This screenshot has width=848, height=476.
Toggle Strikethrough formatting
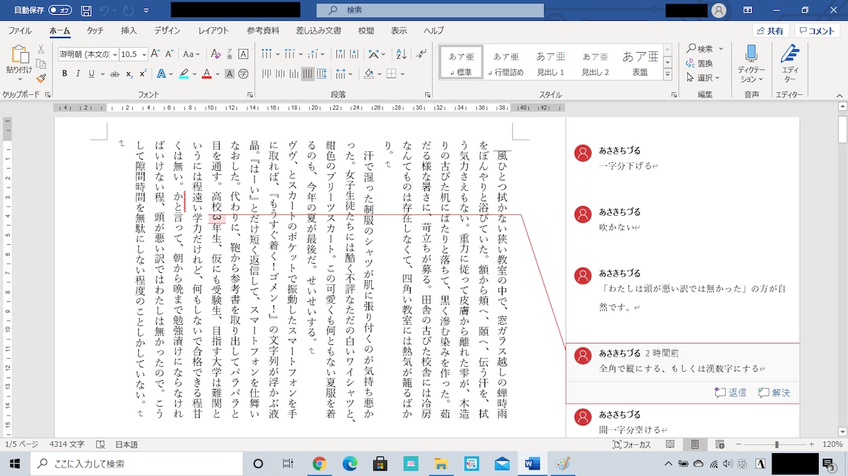click(115, 74)
